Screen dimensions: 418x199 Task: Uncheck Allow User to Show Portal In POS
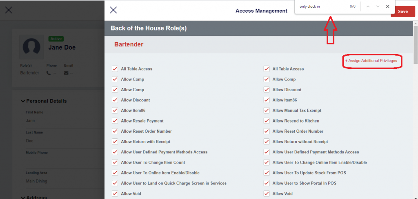click(x=266, y=183)
